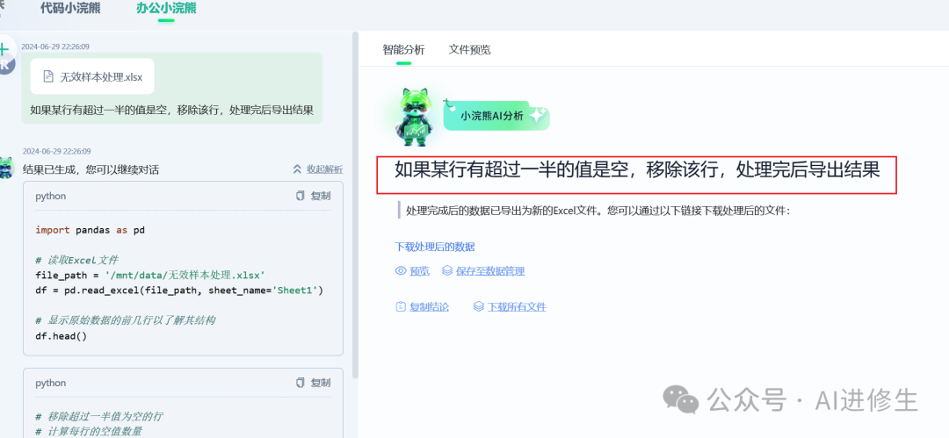Copy the first python code block

coord(314,196)
